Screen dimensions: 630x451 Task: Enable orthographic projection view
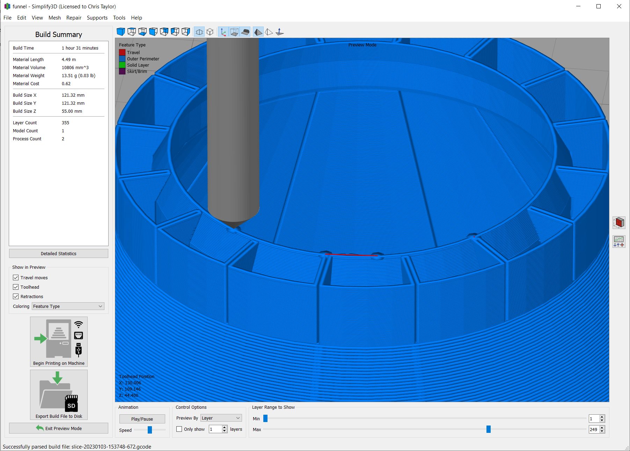coord(210,32)
